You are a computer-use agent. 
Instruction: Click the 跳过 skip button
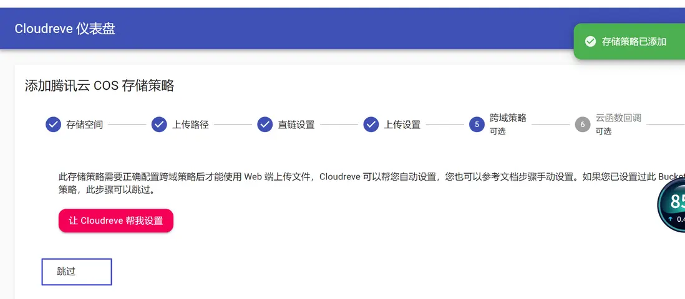(x=77, y=272)
